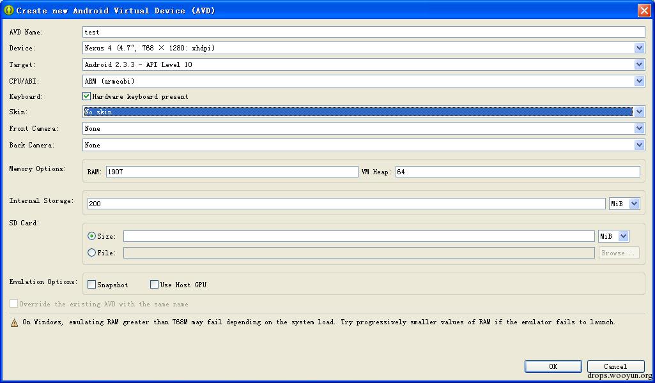Click the AVD Name text field
The image size is (655, 383).
tap(364, 32)
